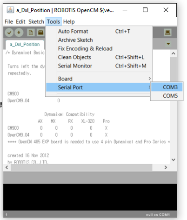Click the Download arrow toolbar icon

point(19,33)
